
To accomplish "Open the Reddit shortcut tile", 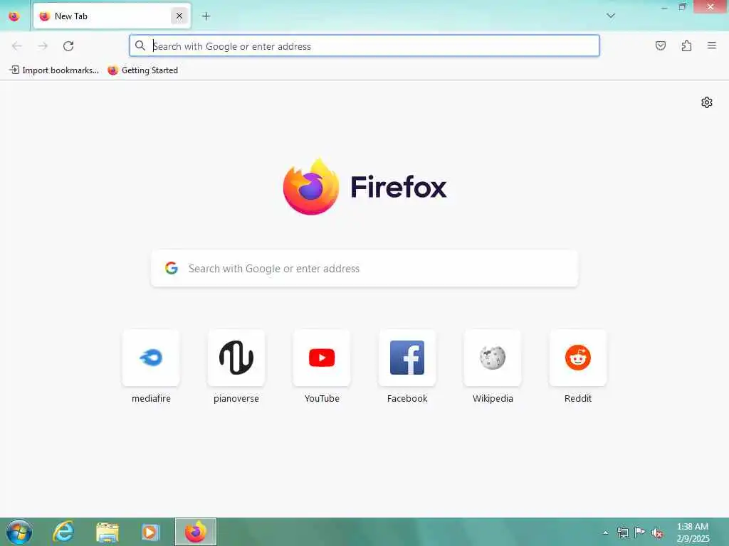I will pos(578,358).
